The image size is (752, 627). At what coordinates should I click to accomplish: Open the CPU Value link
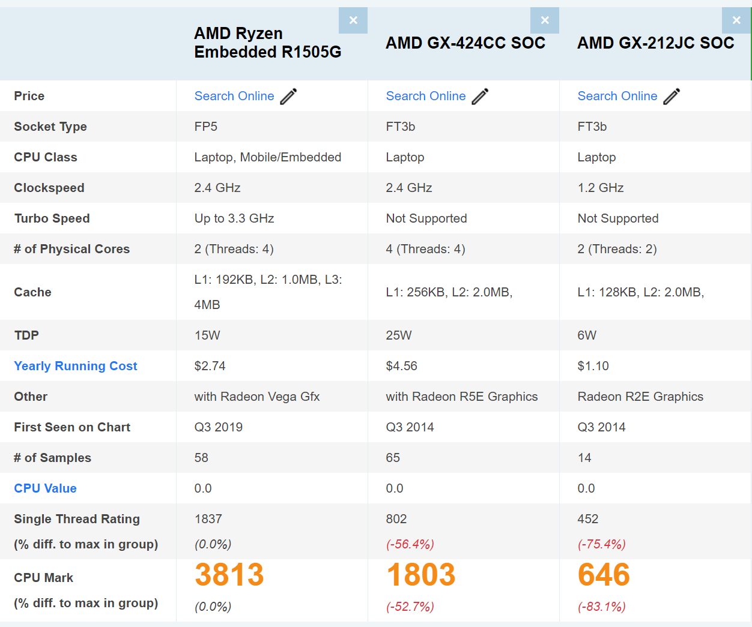[x=46, y=488]
